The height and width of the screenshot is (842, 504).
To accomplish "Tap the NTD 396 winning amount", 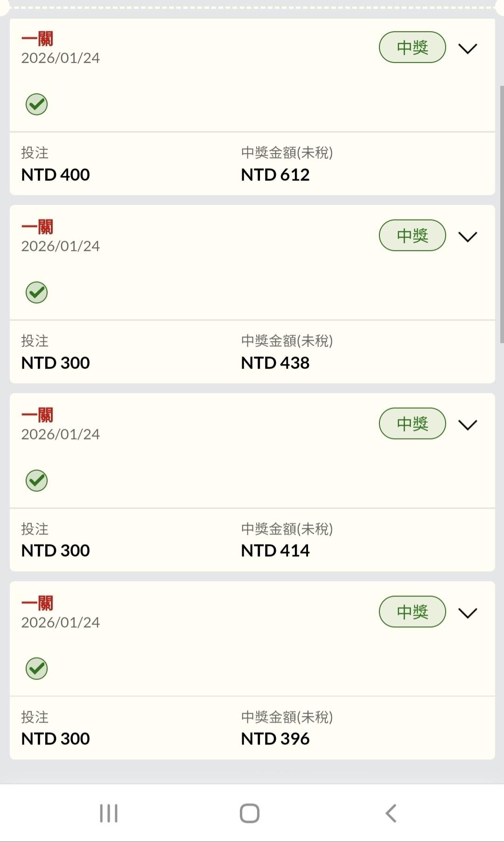I will coord(275,738).
